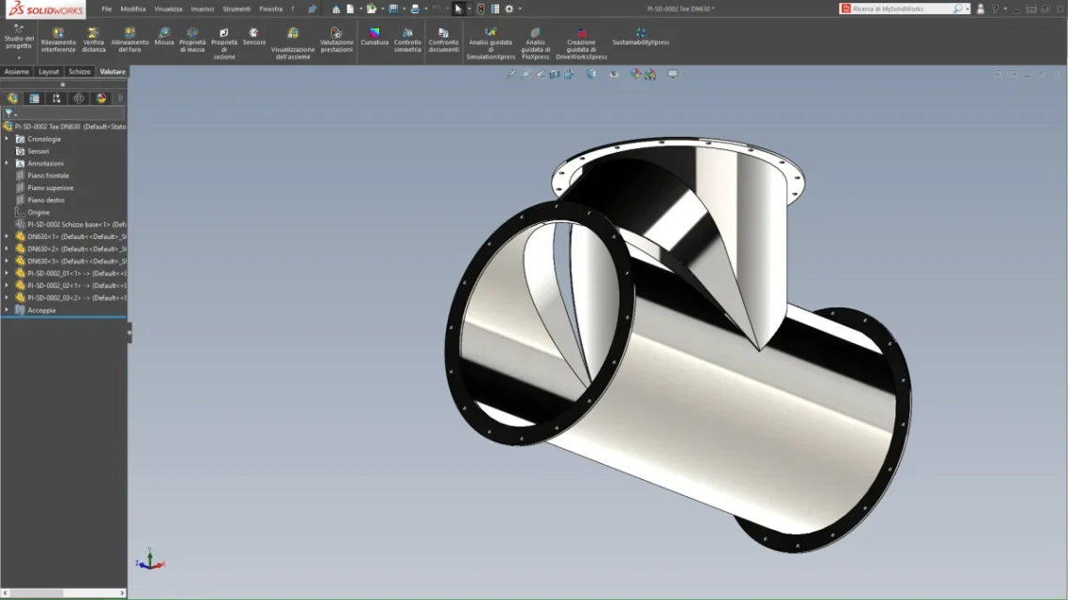The height and width of the screenshot is (600, 1068).
Task: Open the Misura measuring tool
Action: [x=164, y=33]
